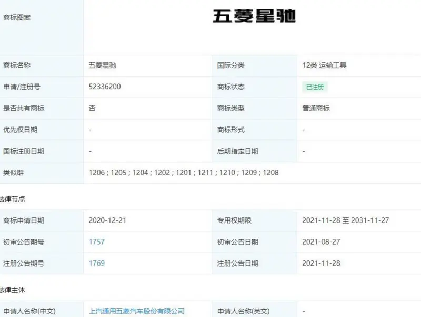Click the 商标状态 field label
This screenshot has height=317, width=421.
point(231,87)
